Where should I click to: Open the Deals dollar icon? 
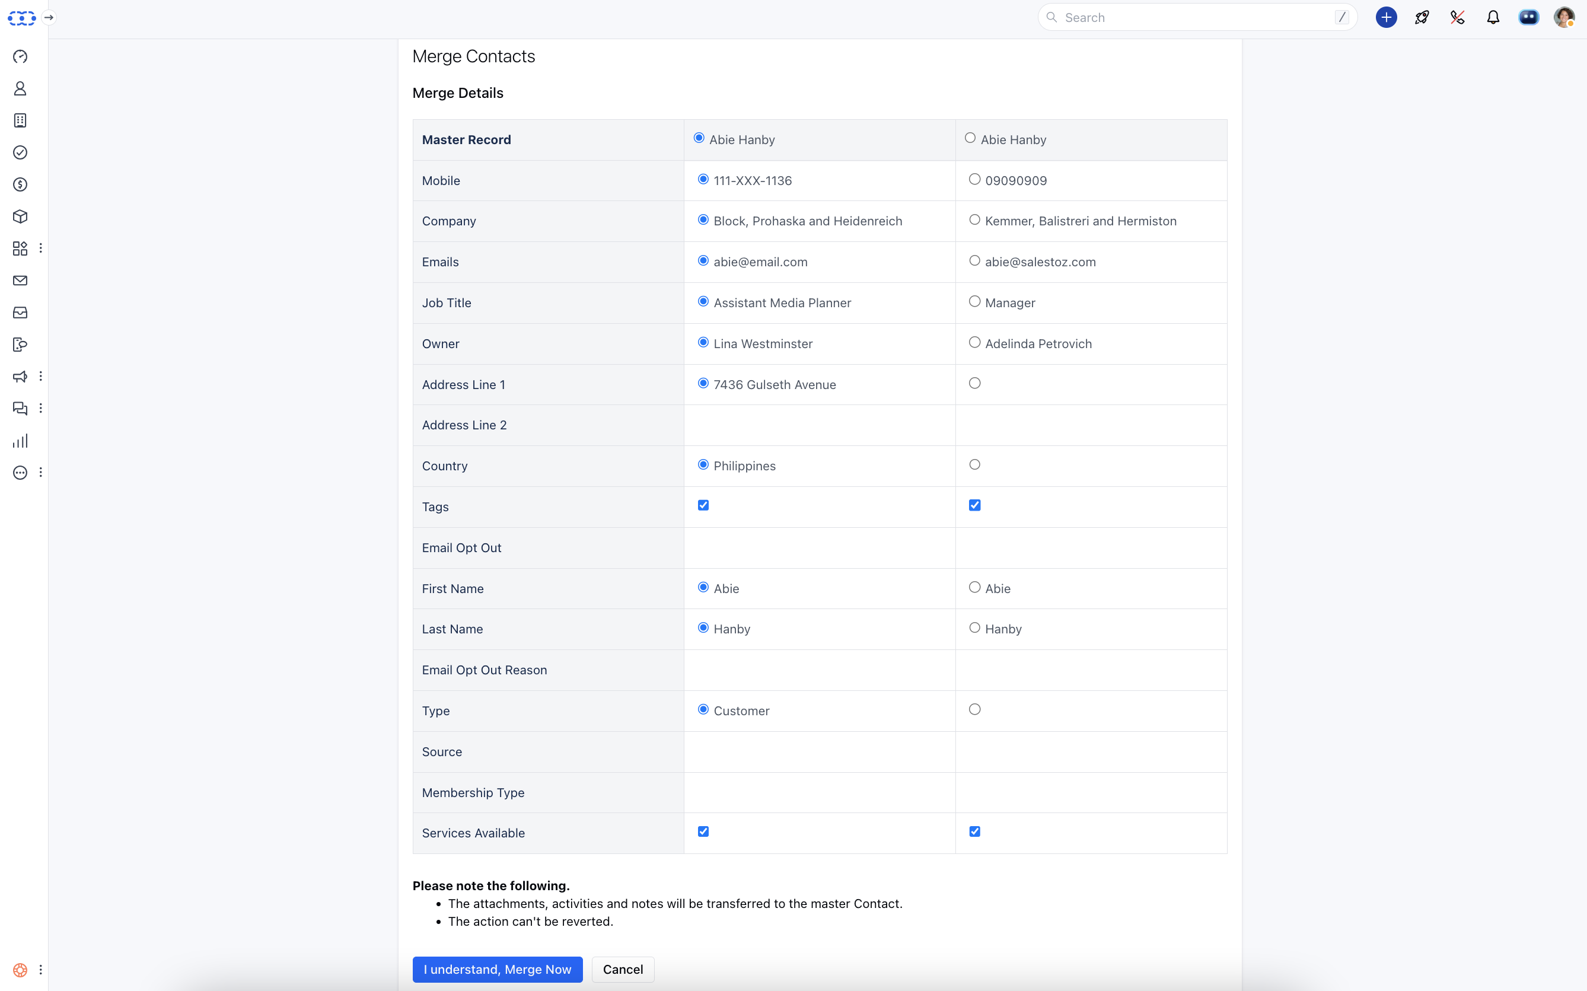[20, 184]
